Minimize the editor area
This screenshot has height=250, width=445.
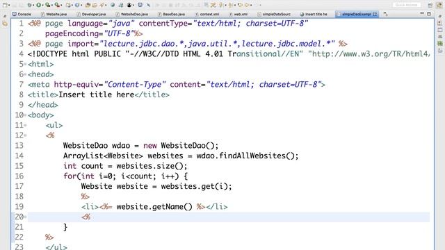(422, 13)
